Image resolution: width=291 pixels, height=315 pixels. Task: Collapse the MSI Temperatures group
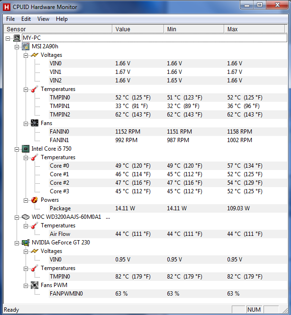[x=26, y=90]
